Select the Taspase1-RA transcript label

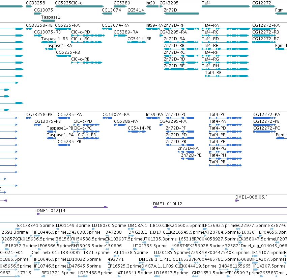coord(58,46)
